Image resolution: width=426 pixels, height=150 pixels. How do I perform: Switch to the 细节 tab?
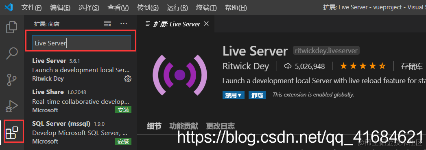pos(154,126)
